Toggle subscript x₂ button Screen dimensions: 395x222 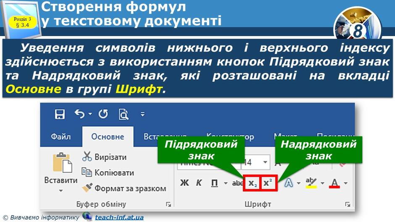tap(252, 183)
